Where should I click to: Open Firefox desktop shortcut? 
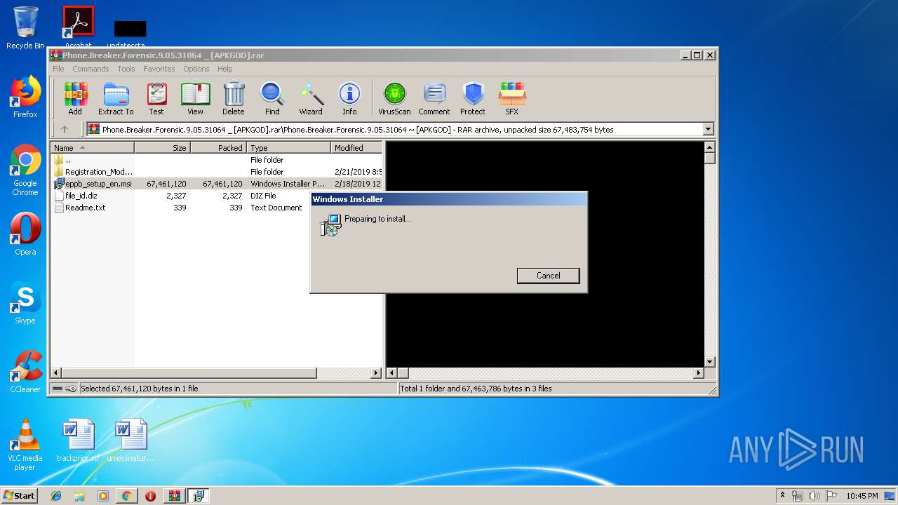[x=25, y=97]
